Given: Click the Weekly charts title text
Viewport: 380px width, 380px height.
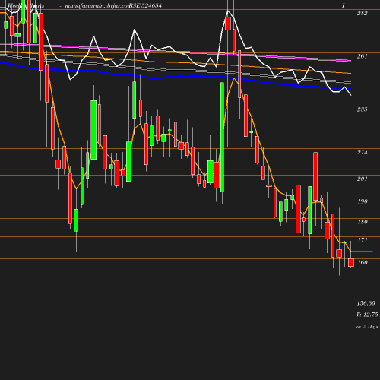Looking at the screenshot, I should tap(26, 5).
